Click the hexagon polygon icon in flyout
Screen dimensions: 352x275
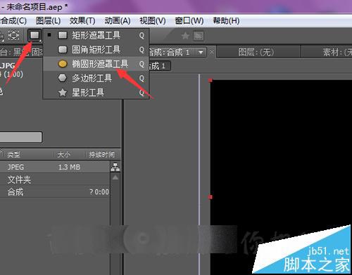coord(63,78)
